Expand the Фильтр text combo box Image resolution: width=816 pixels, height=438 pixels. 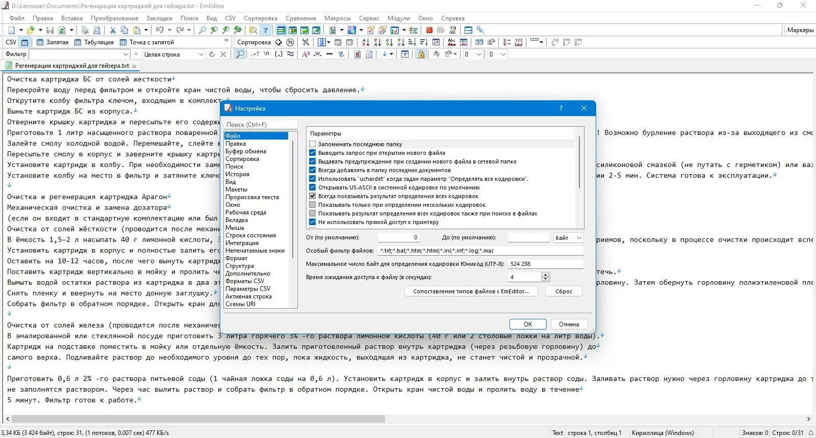click(126, 54)
